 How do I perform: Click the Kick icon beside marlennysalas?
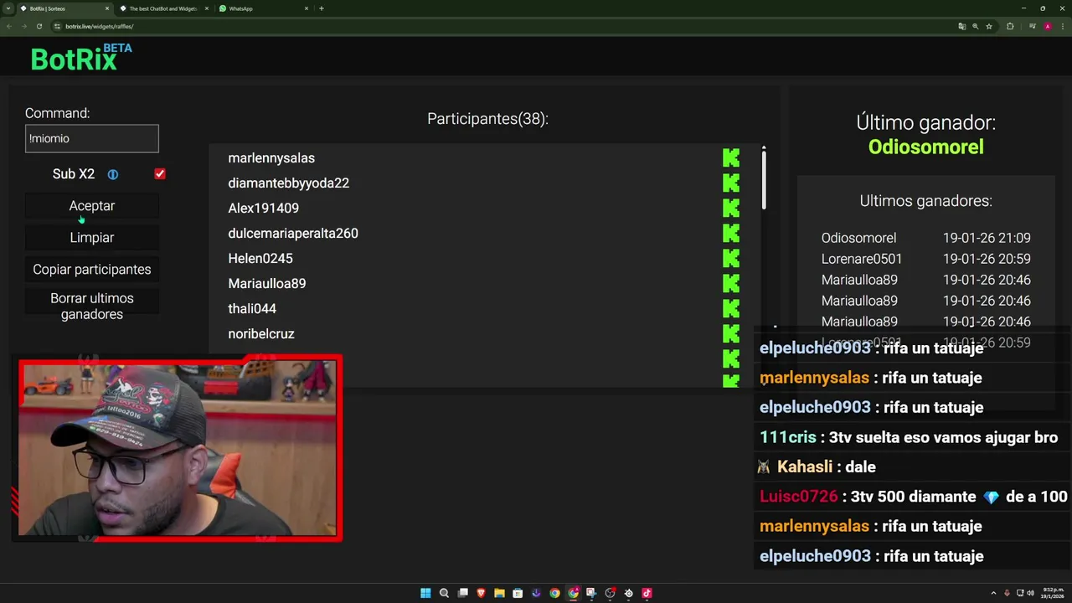[x=731, y=157]
